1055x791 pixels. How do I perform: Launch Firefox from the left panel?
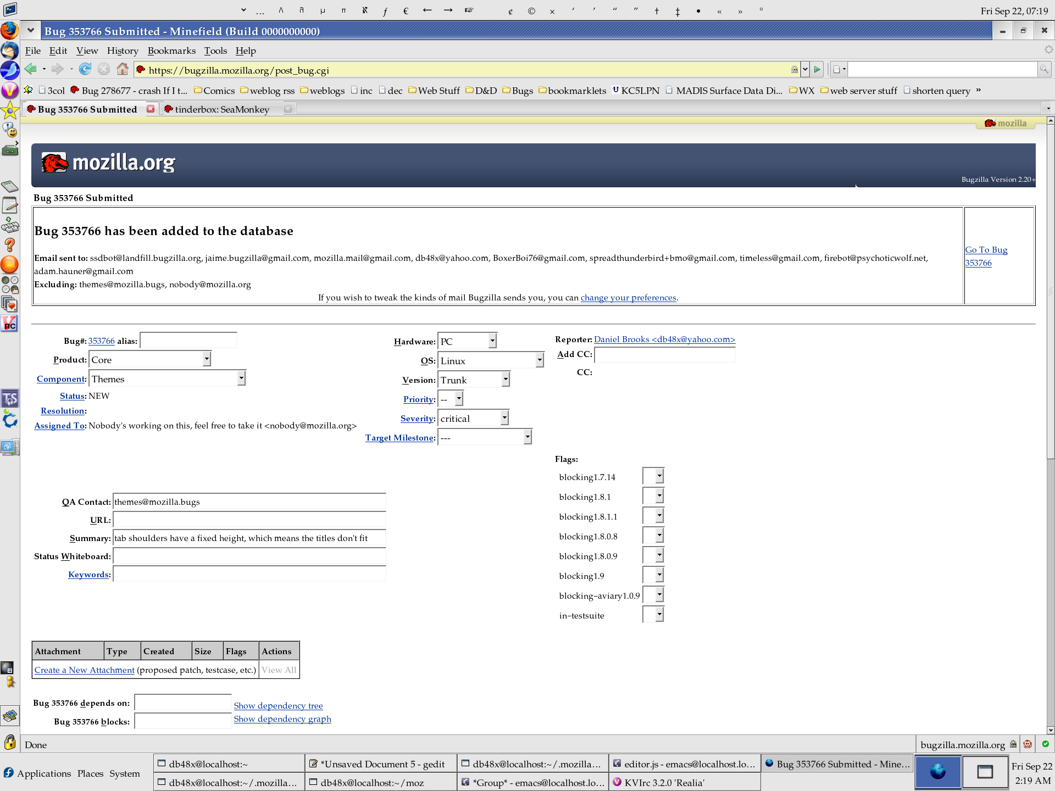point(10,30)
